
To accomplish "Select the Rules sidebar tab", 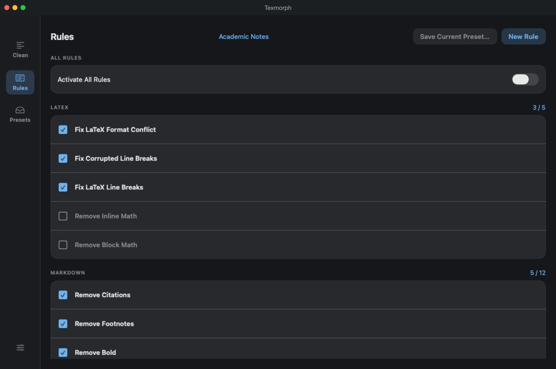I will pyautogui.click(x=20, y=82).
